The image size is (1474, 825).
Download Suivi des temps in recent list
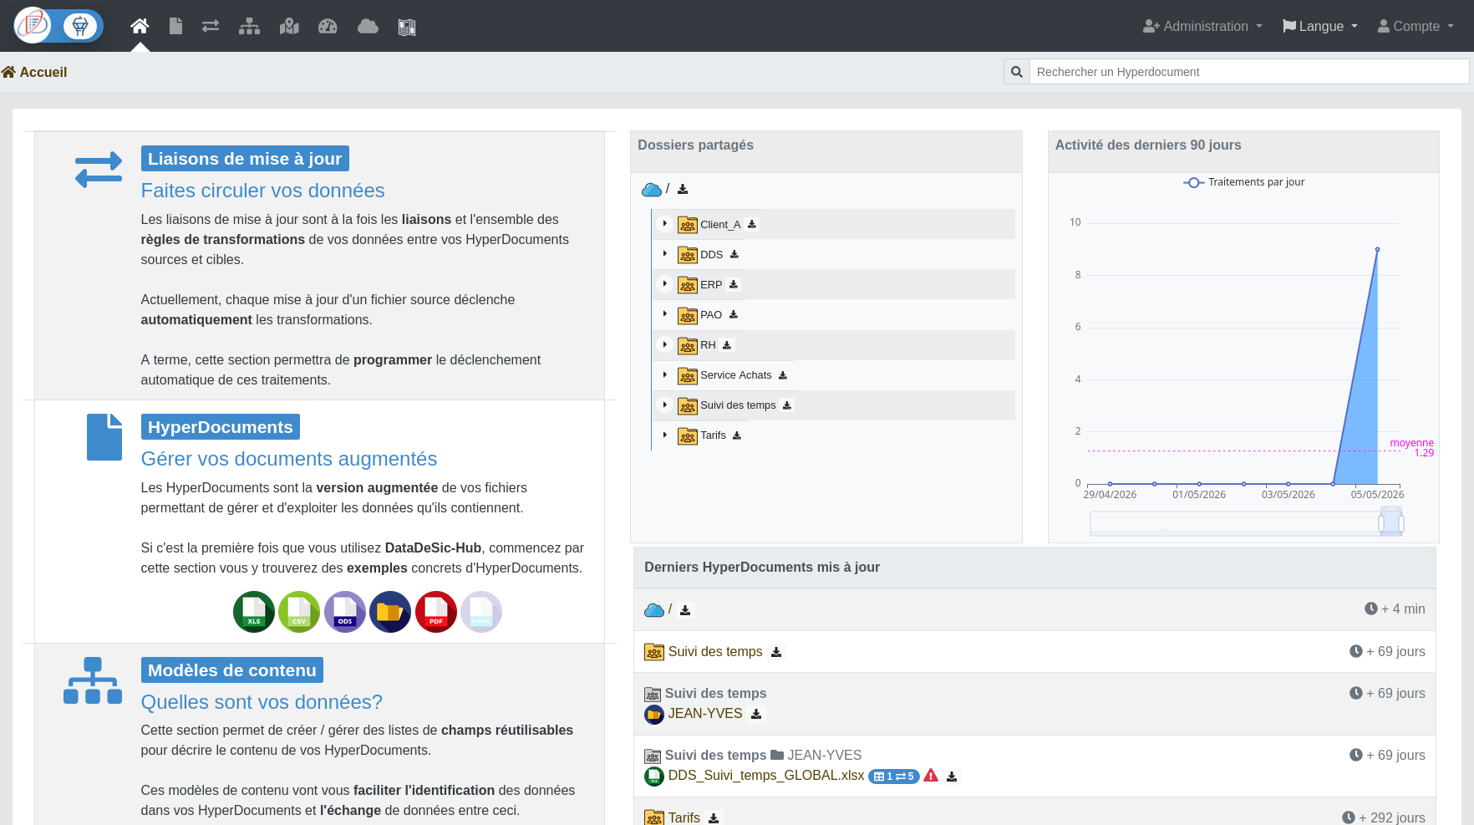[776, 652]
